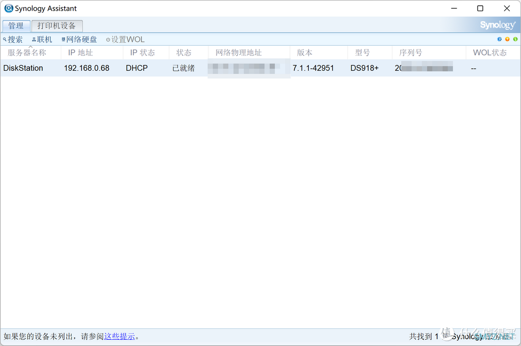
Task: Open help via orange question mark icon
Action: 507,39
